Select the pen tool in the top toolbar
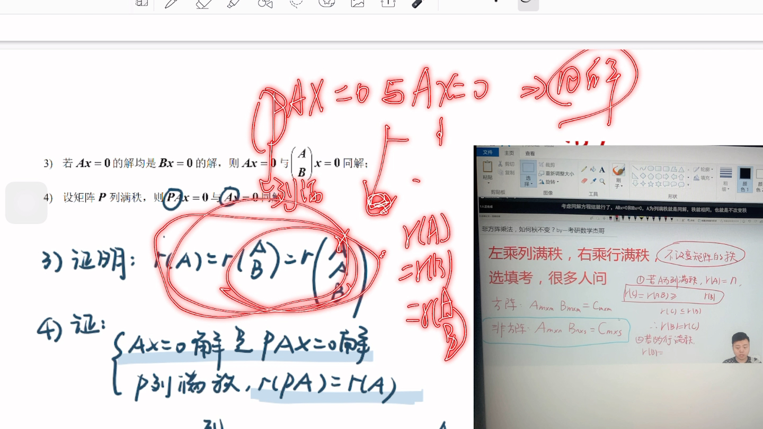Viewport: 763px width, 429px height. pyautogui.click(x=171, y=3)
